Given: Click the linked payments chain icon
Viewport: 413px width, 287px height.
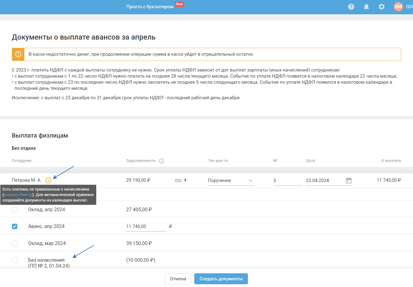Looking at the screenshot, I should (x=178, y=180).
